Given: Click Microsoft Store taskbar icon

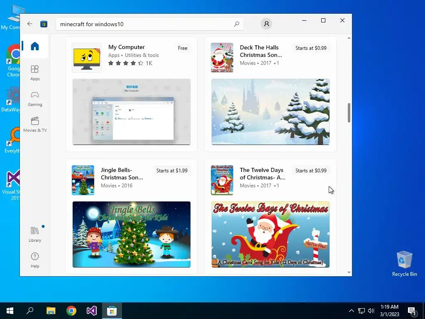Looking at the screenshot, I should (112, 311).
